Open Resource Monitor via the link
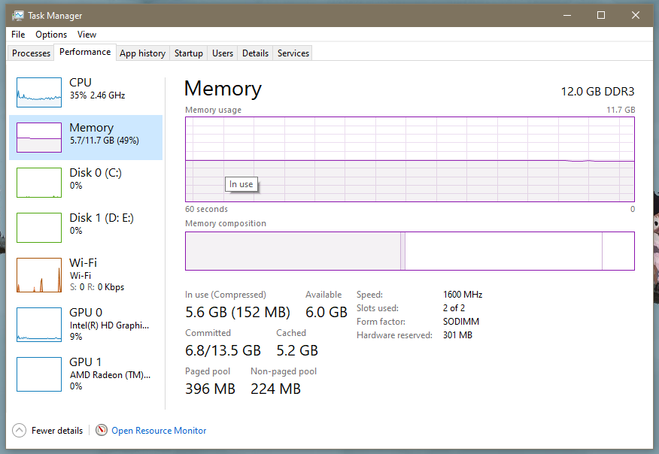Screen dimensions: 659x454 158,430
